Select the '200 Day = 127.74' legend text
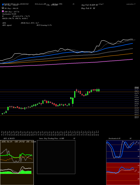The width and height of the screenshot is (140, 185). click(x=12, y=12)
